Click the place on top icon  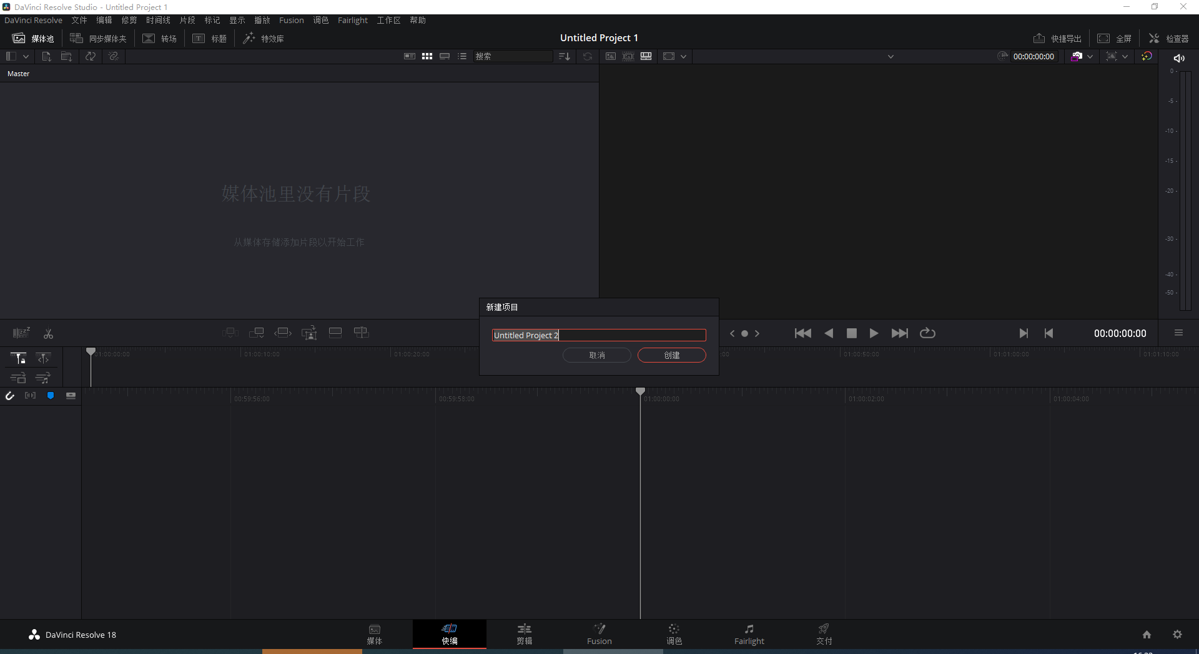point(335,333)
